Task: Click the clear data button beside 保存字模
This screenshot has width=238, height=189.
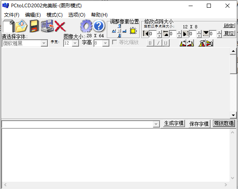Action: pyautogui.click(x=224, y=123)
